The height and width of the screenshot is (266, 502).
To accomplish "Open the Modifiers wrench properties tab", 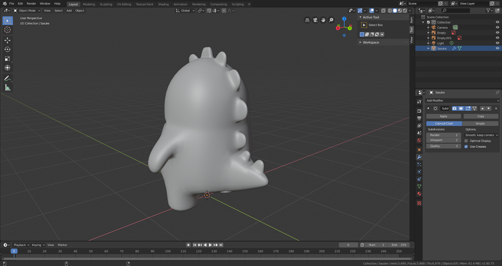I will tap(419, 157).
